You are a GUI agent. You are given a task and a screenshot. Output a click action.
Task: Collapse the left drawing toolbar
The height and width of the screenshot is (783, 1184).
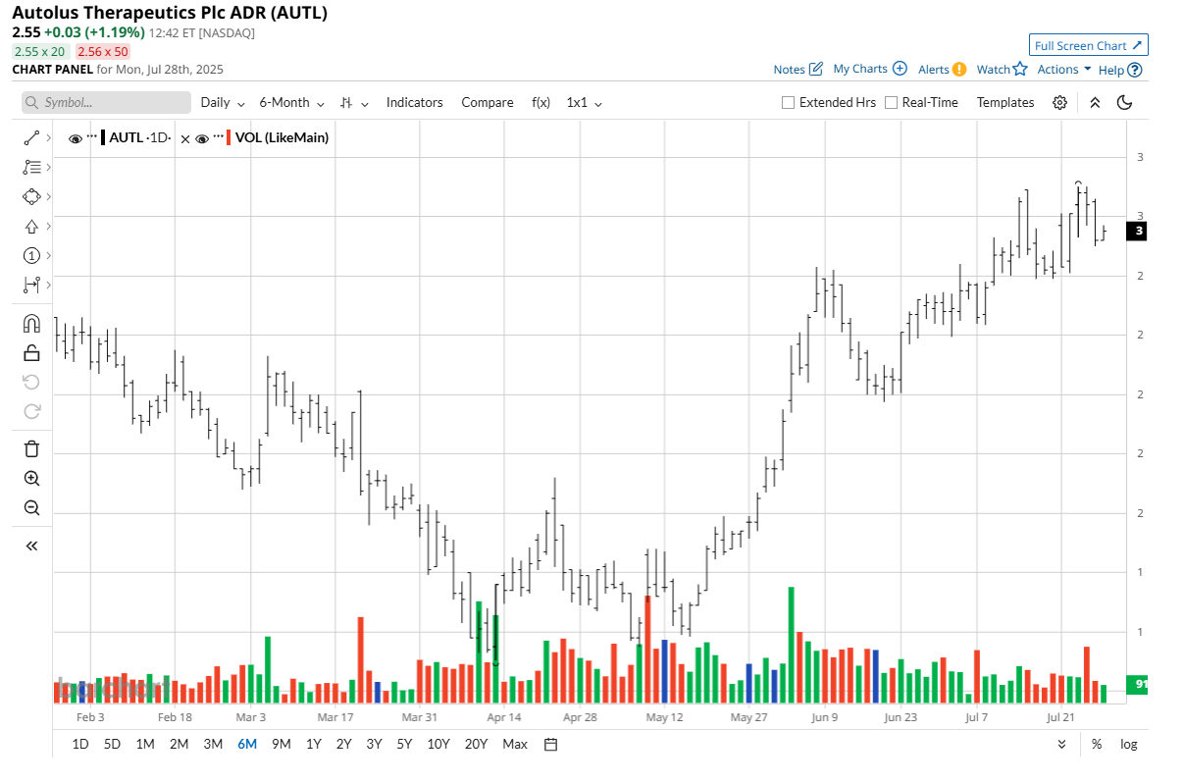31,546
